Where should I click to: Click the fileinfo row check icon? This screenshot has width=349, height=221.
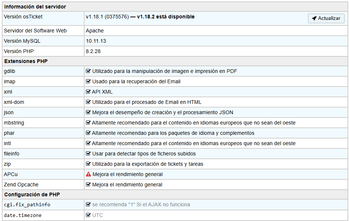(x=88, y=154)
